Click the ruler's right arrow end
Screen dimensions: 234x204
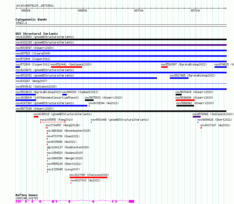(x=226, y=8)
